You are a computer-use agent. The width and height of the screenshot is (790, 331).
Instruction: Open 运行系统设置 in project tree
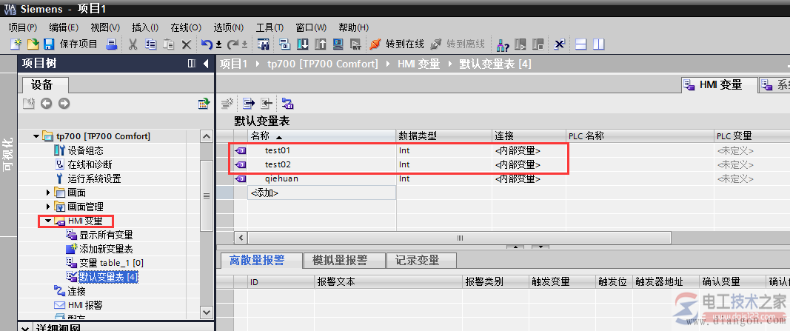point(94,178)
